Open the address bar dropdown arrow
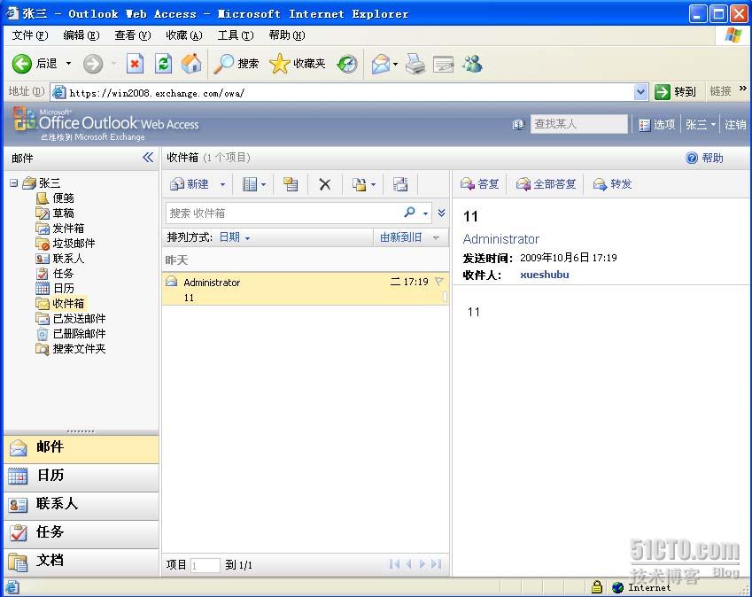 [x=640, y=92]
